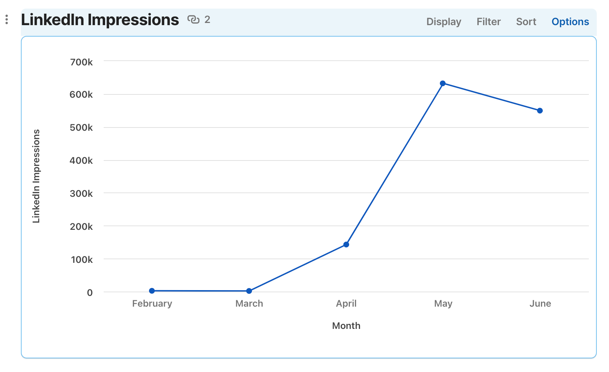The image size is (609, 372).
Task: Click the 100k y-axis tick label
Action: click(82, 260)
